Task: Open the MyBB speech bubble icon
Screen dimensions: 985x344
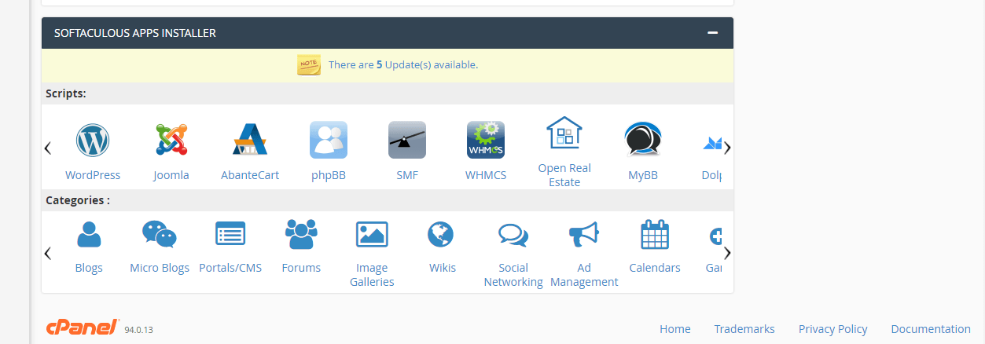Action: coord(643,140)
